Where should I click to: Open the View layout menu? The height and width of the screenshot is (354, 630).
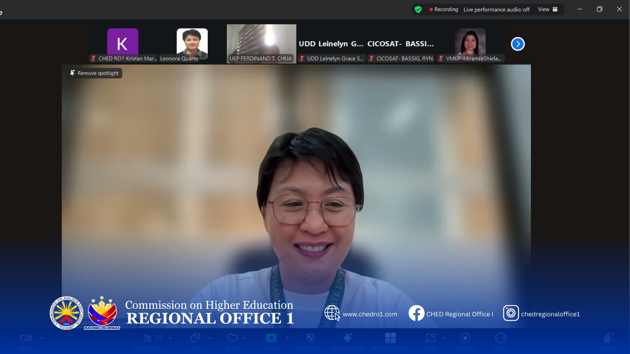548,10
